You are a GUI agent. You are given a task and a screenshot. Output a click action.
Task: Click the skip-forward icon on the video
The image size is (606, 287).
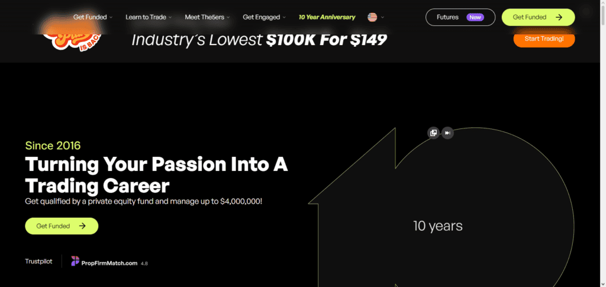pos(447,133)
